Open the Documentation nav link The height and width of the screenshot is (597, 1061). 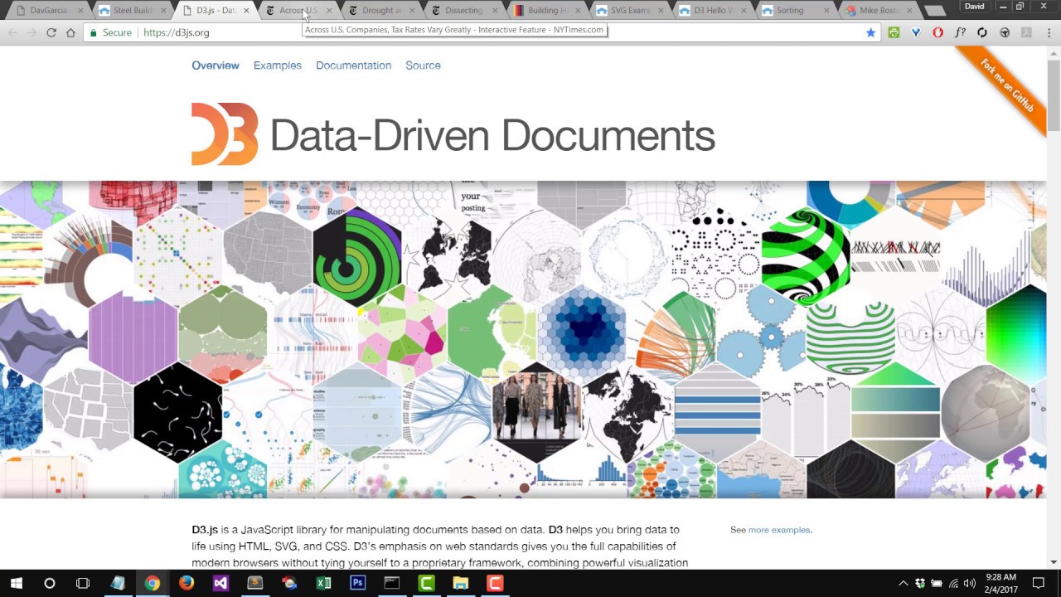pyautogui.click(x=353, y=66)
